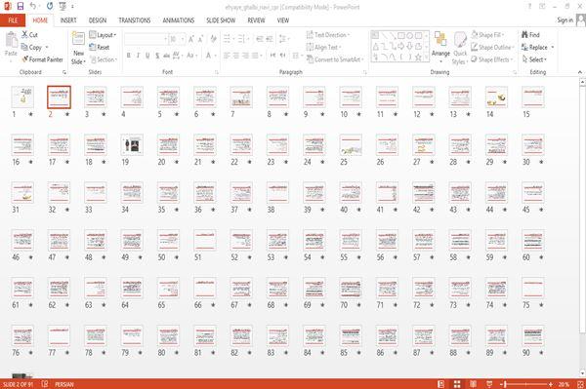Select slide 25 thumbnail
The image size is (586, 389).
pyautogui.click(x=351, y=144)
